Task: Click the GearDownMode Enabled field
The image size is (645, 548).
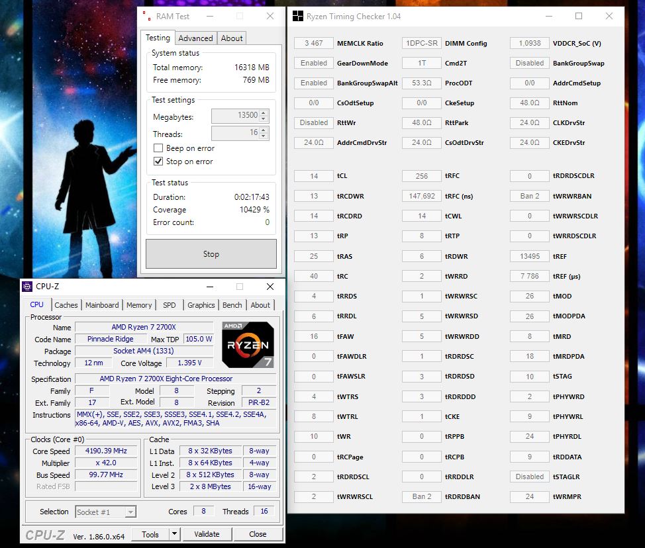Action: coord(313,63)
